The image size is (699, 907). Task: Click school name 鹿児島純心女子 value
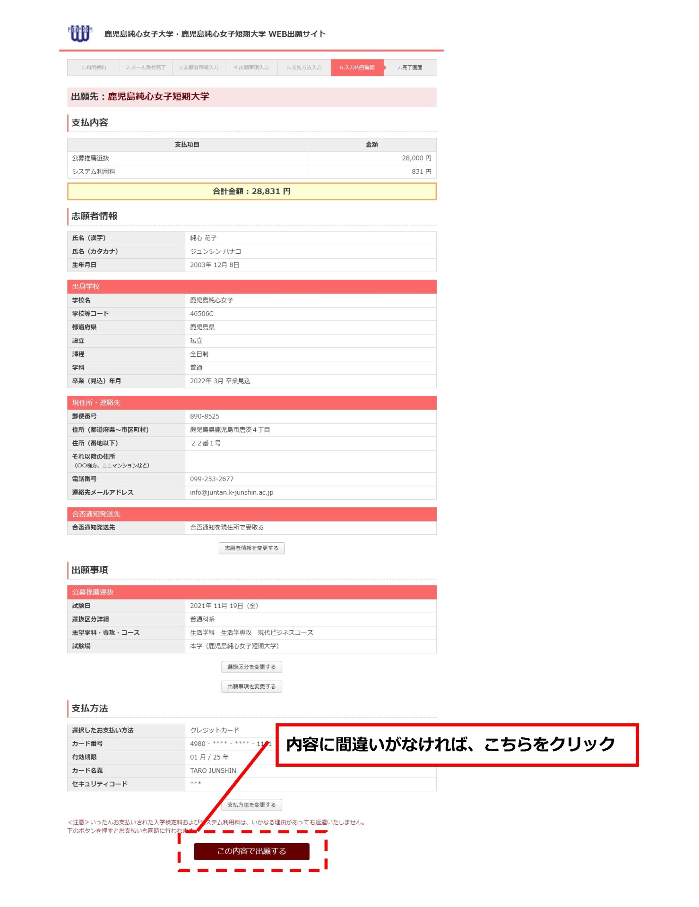click(x=211, y=300)
